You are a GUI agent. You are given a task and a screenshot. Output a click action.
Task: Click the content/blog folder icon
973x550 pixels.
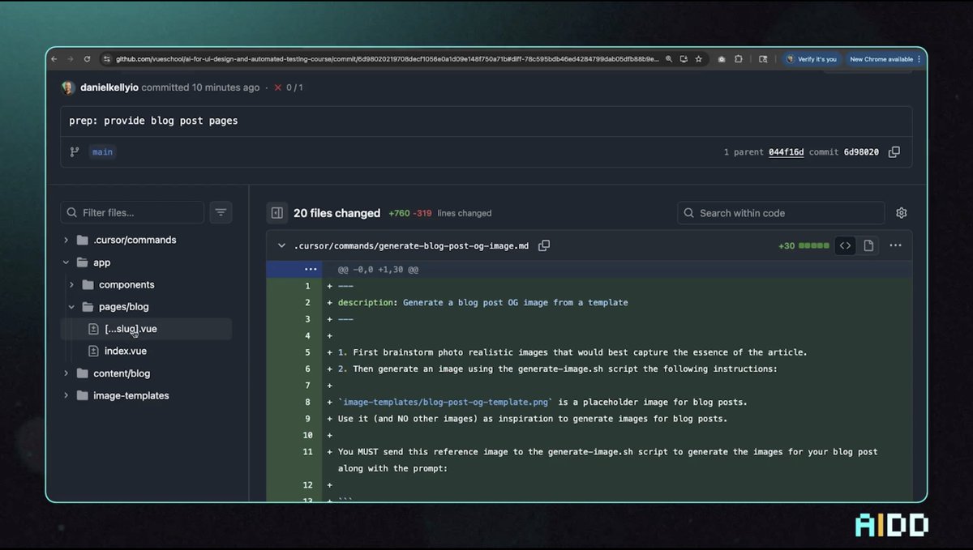click(82, 373)
